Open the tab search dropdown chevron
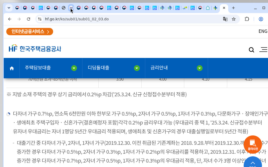The height and width of the screenshot is (167, 268). (x=9, y=8)
